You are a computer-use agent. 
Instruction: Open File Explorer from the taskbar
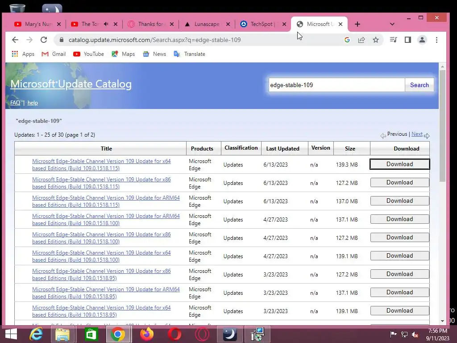pos(62,334)
